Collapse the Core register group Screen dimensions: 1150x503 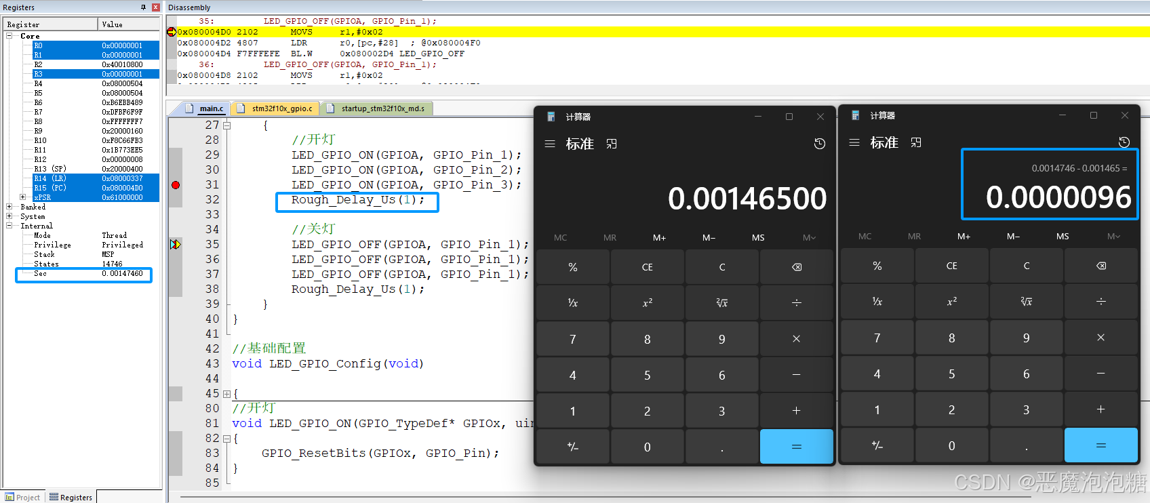9,36
